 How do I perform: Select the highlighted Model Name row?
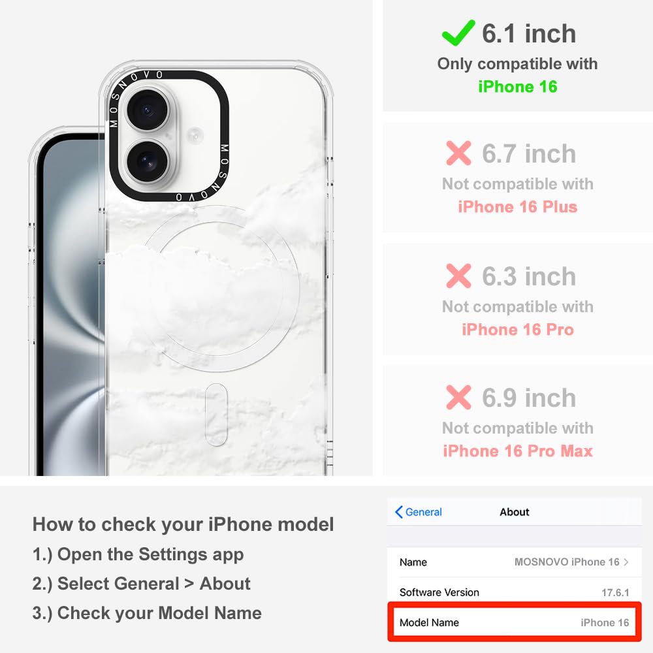pyautogui.click(x=514, y=622)
